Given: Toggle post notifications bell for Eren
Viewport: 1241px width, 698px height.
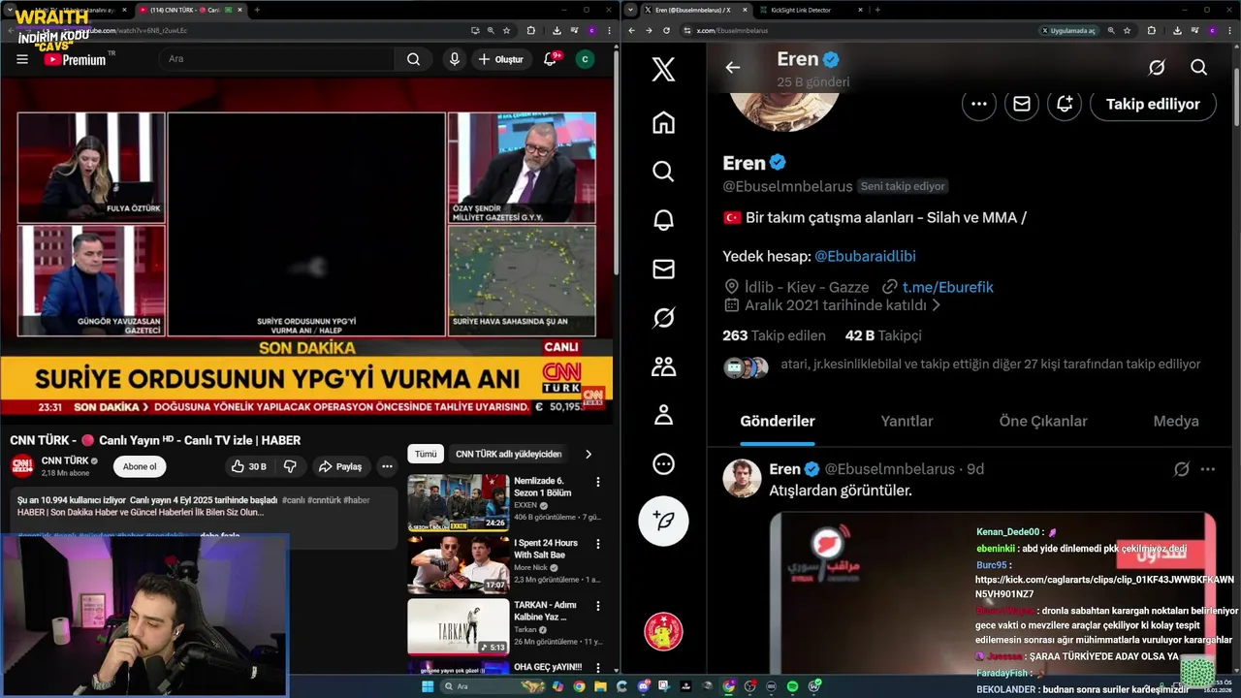Looking at the screenshot, I should click(1065, 104).
